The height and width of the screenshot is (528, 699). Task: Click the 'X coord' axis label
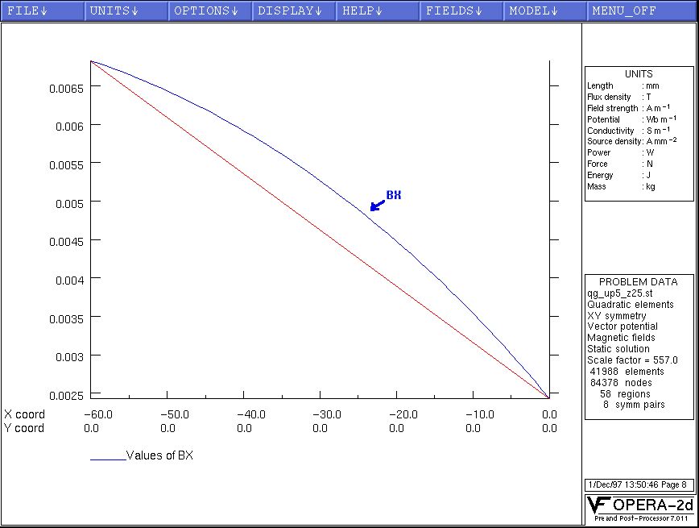click(24, 414)
